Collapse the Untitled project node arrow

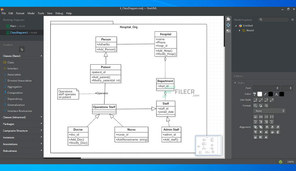236,25
